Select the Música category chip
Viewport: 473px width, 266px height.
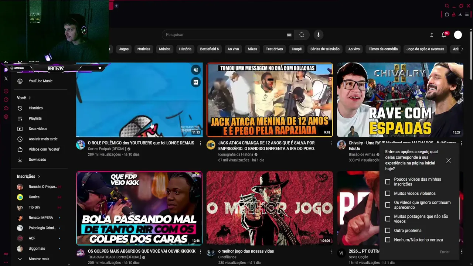[165, 49]
